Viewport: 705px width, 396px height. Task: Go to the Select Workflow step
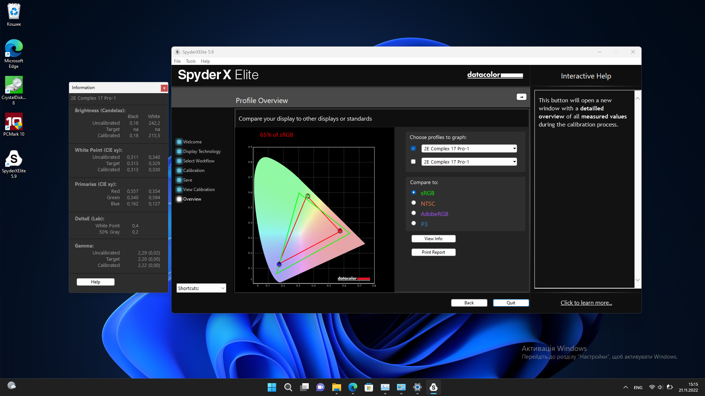pos(196,161)
